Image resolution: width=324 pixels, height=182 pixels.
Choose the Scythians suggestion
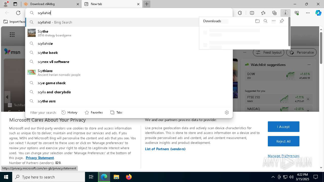click(x=129, y=73)
